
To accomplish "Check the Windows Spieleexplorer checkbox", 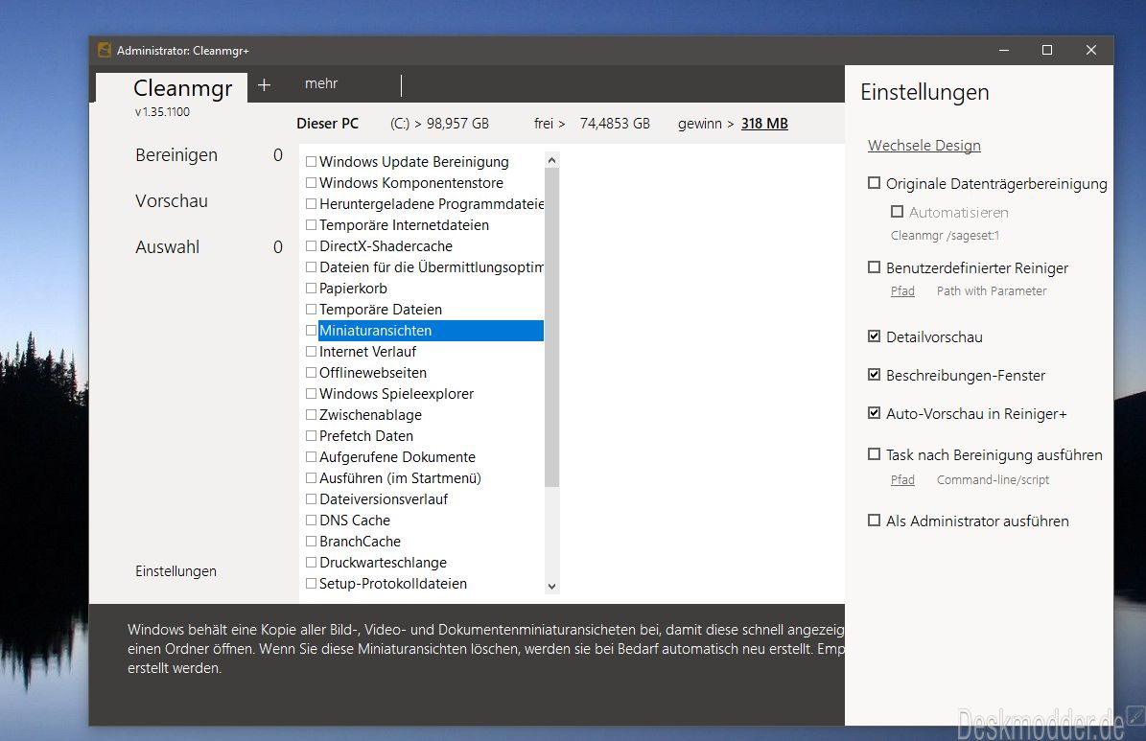I will [312, 394].
